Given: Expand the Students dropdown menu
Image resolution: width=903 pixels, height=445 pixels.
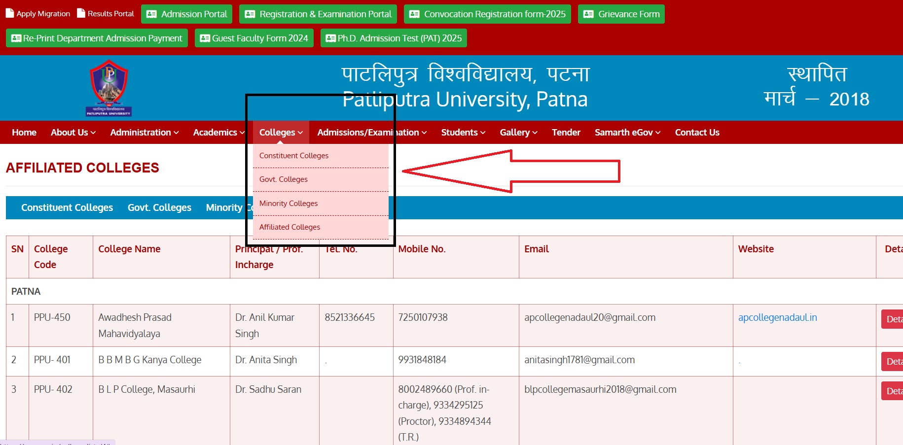Looking at the screenshot, I should (463, 133).
